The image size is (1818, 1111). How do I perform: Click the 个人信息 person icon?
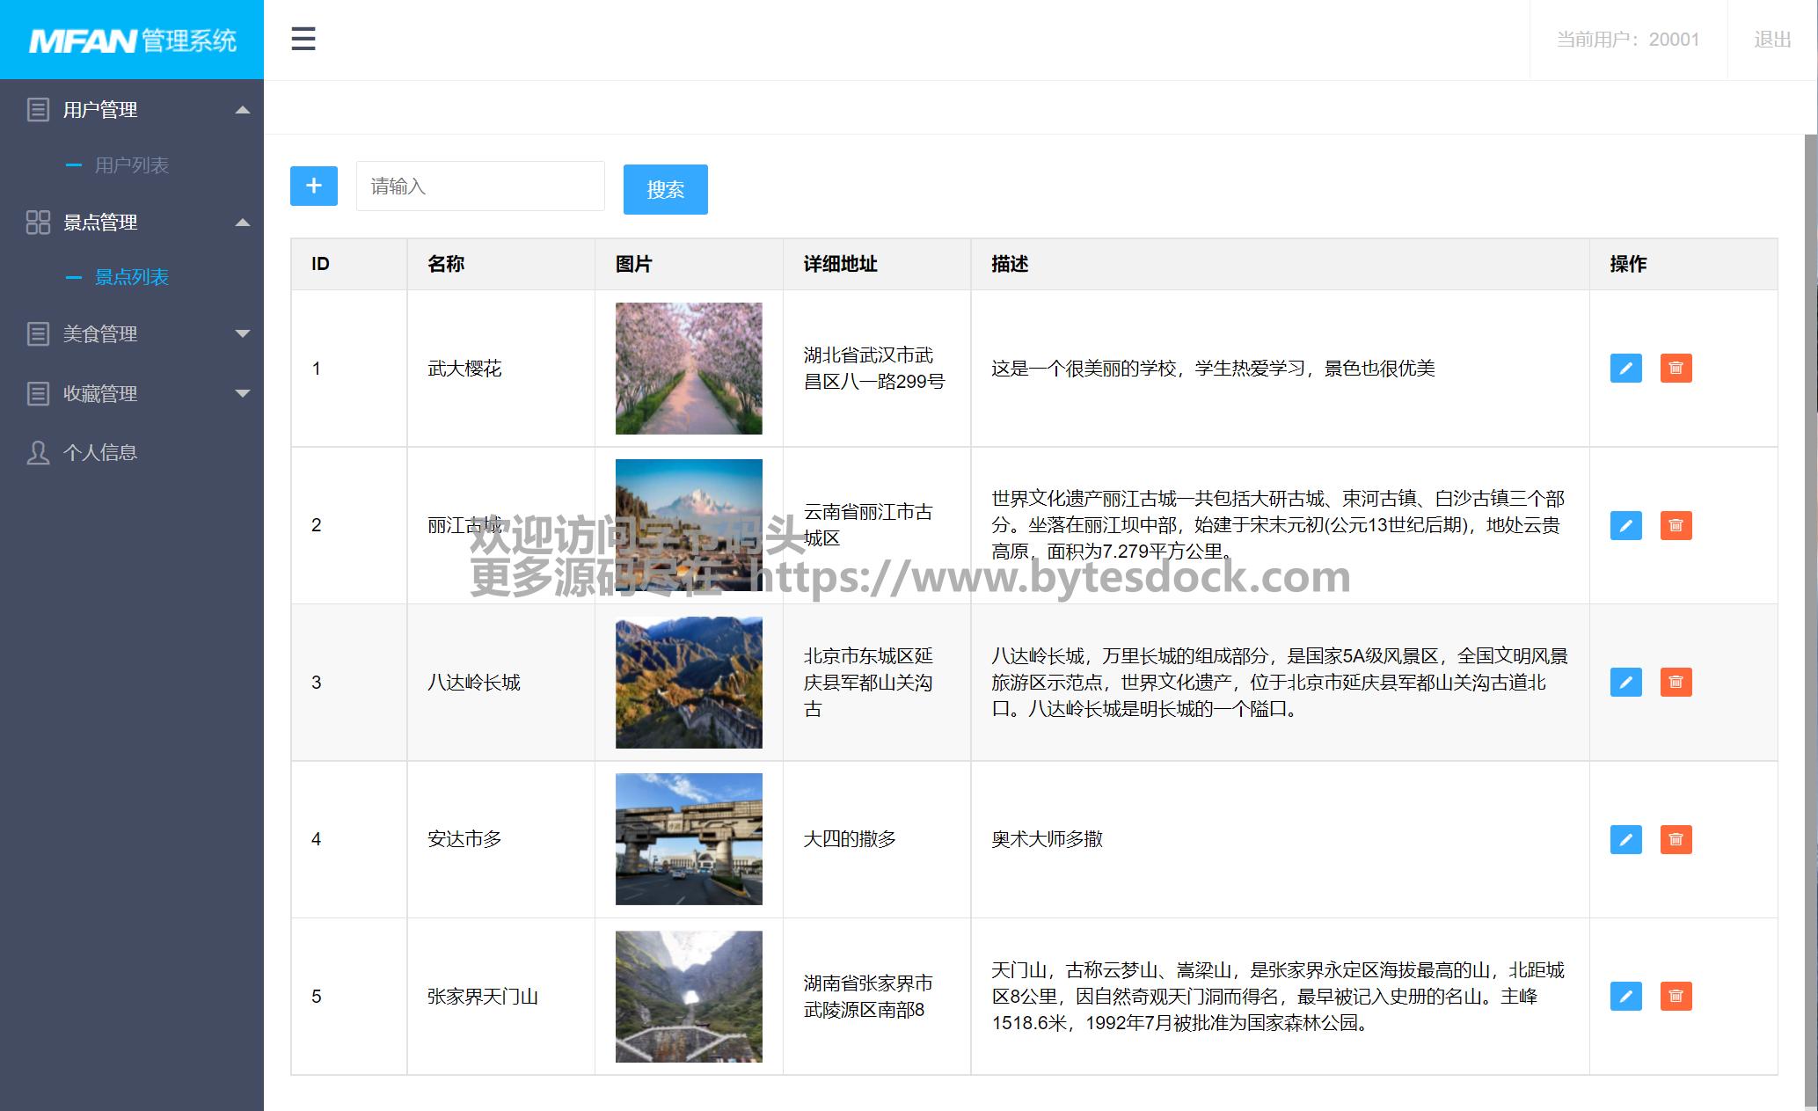click(38, 453)
